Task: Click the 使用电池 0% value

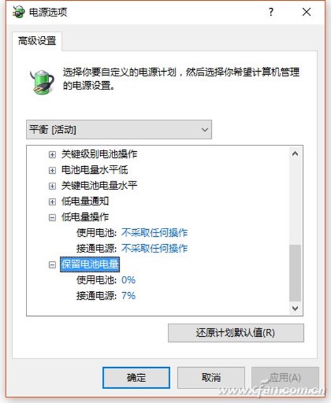Action: point(128,280)
